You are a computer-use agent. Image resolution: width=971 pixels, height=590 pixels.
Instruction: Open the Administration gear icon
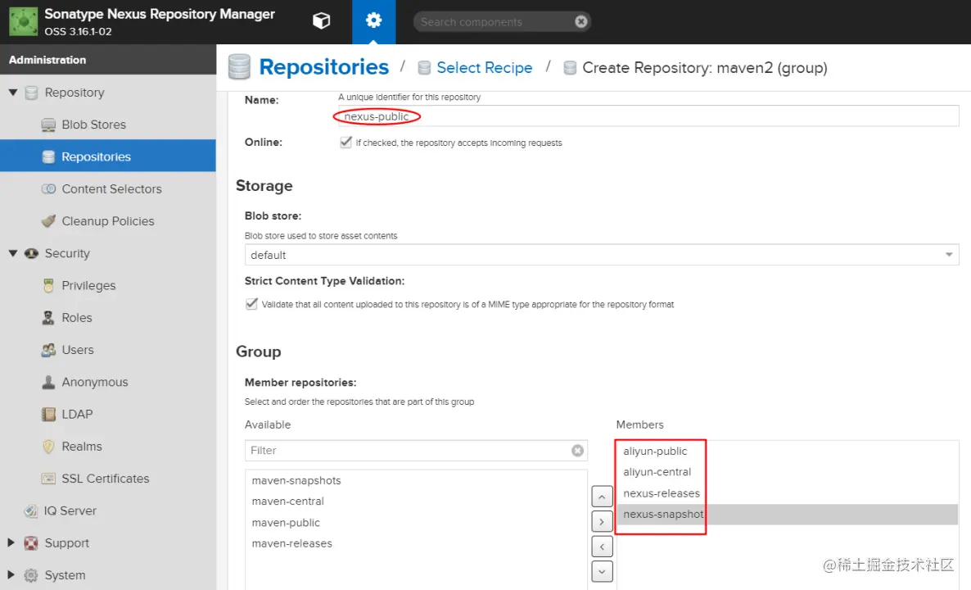pos(373,21)
